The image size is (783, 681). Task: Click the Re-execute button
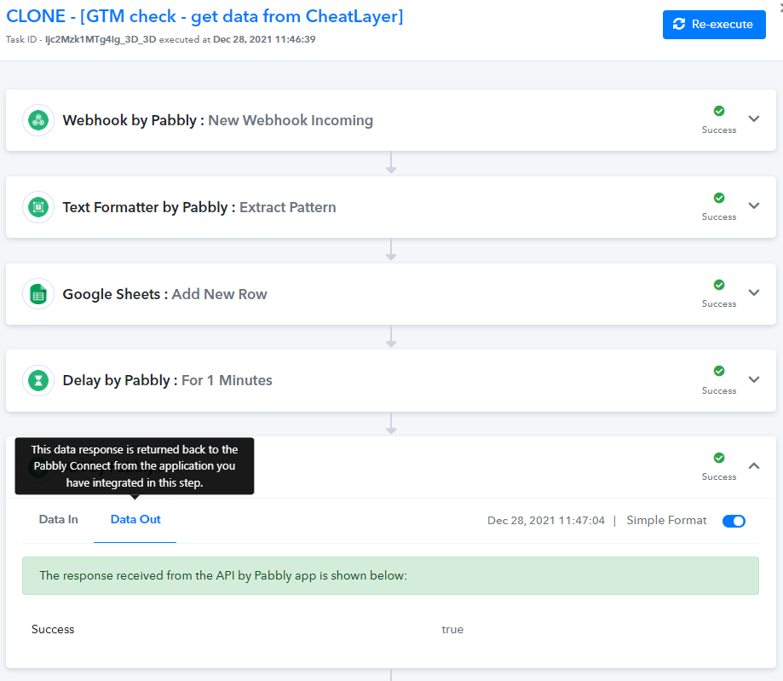tap(713, 25)
